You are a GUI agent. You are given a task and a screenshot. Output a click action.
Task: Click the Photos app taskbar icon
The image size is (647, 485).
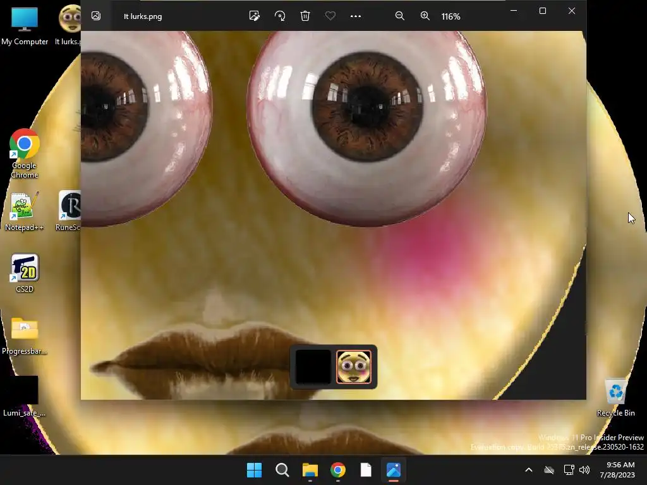(x=394, y=470)
